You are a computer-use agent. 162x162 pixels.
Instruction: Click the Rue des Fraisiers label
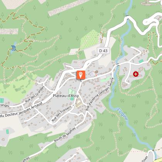[61, 114]
